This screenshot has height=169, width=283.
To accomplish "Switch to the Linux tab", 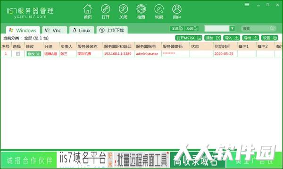I will pyautogui.click(x=82, y=30).
